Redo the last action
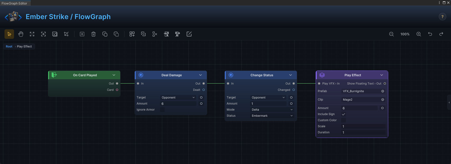 tap(441, 34)
